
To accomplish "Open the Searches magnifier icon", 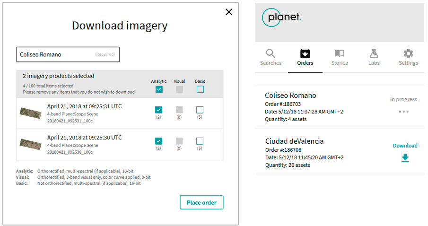I will [x=271, y=53].
